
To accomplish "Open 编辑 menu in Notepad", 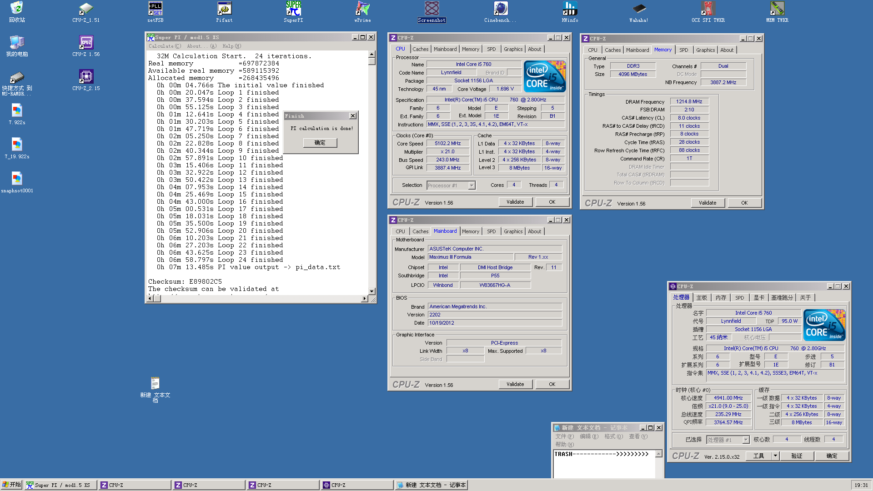I will (x=589, y=436).
